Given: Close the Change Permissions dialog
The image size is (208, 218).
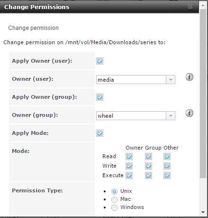Looking at the screenshot, I should [190, 7].
